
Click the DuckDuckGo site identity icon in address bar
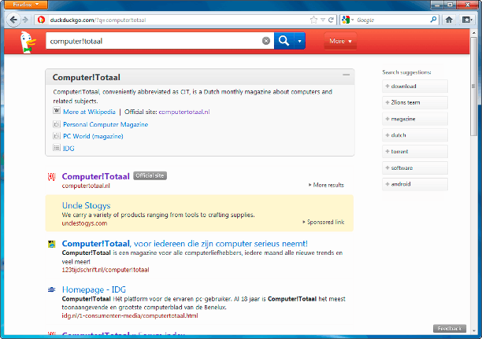point(41,20)
